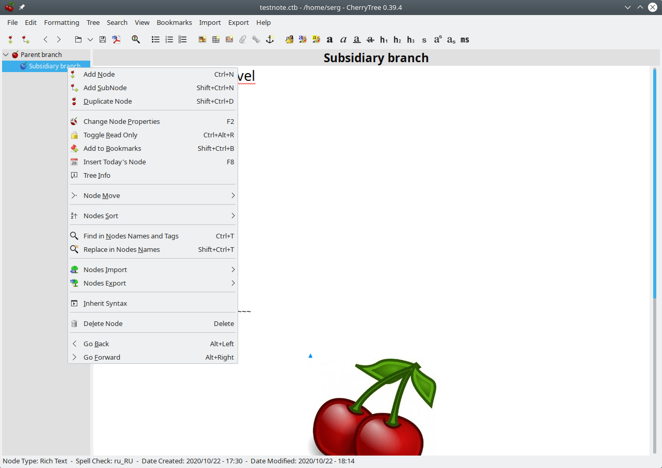662x468 pixels.
Task: Open the Nodes Export submenu
Action: pyautogui.click(x=104, y=283)
